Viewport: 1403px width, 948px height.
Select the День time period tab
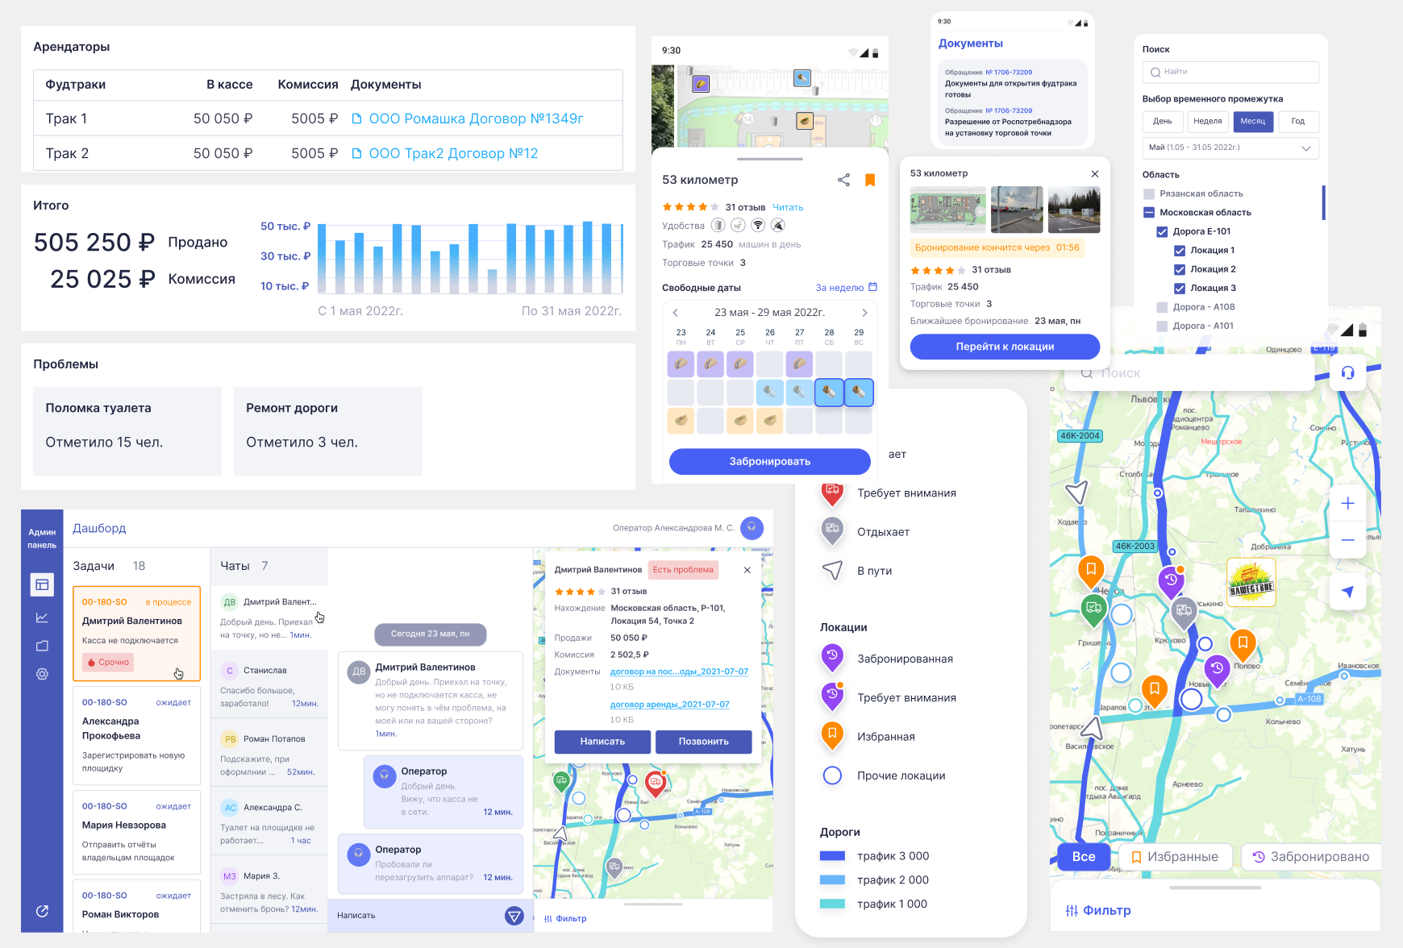point(1162,121)
